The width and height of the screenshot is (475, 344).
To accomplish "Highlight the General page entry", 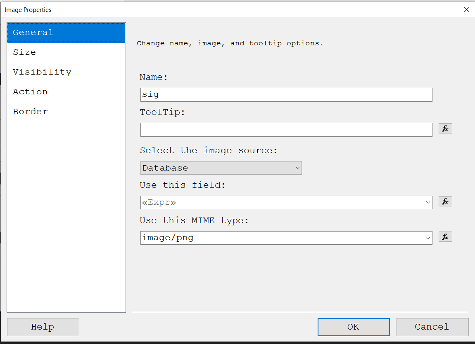I will pyautogui.click(x=33, y=32).
